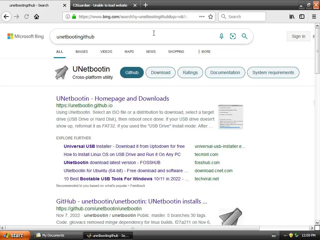The width and height of the screenshot is (320, 240).
Task: Open the keyboard icon in system tray
Action: 274,236
